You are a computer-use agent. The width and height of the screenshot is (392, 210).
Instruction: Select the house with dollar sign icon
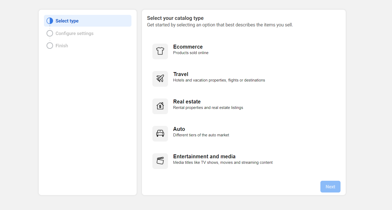coord(160,106)
